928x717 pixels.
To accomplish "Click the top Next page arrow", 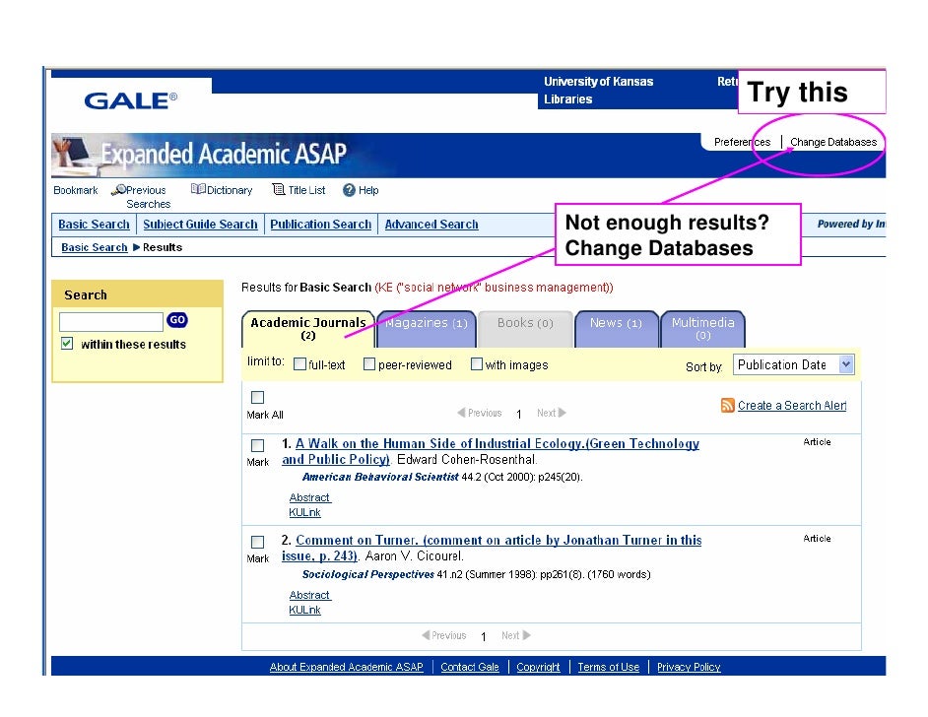I will (563, 413).
